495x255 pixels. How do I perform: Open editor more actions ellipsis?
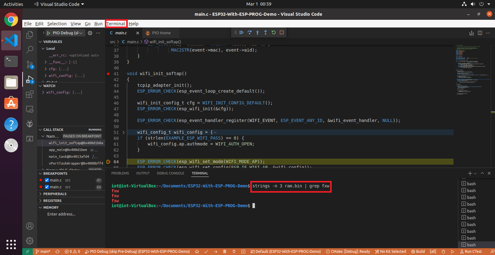click(488, 33)
